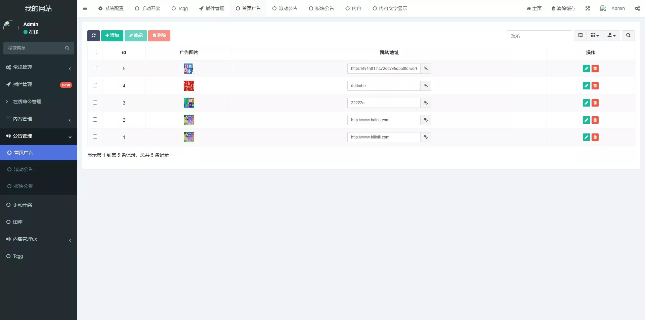Screen dimensions: 645x320
Task: Open the grid view dropdown in the toolbar
Action: [594, 36]
